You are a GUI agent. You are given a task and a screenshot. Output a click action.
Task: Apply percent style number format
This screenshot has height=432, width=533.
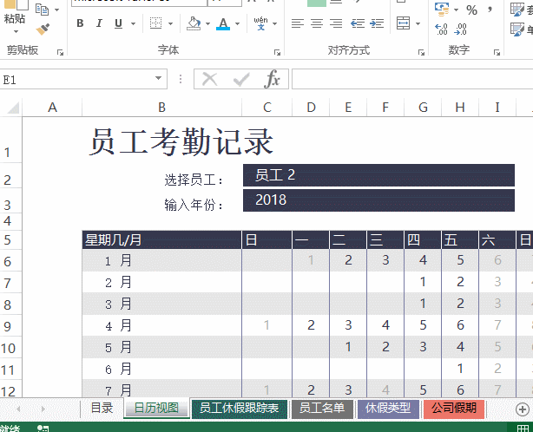[x=471, y=10]
